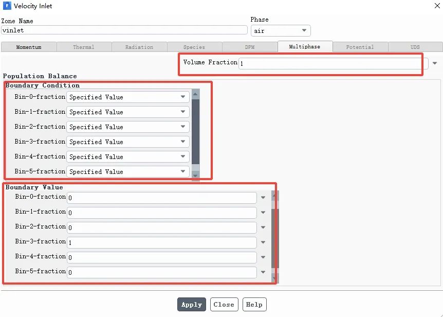Click the Bin-3-fraction boundary value field

coord(161,242)
